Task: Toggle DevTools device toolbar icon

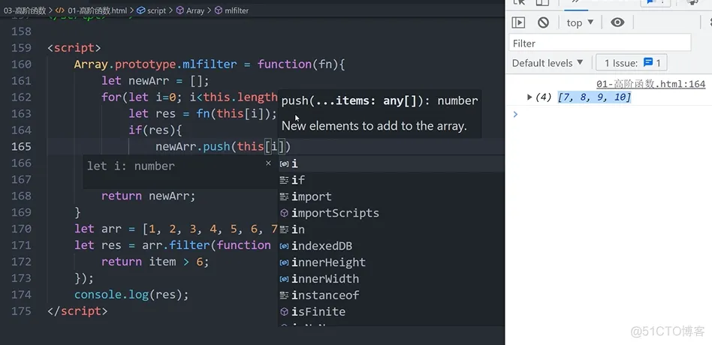Action: [x=542, y=2]
